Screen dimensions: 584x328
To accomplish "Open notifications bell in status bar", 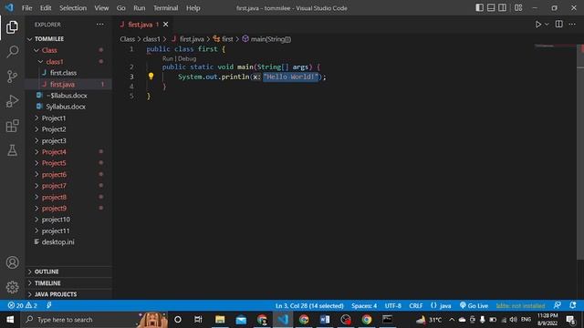I will [572, 305].
